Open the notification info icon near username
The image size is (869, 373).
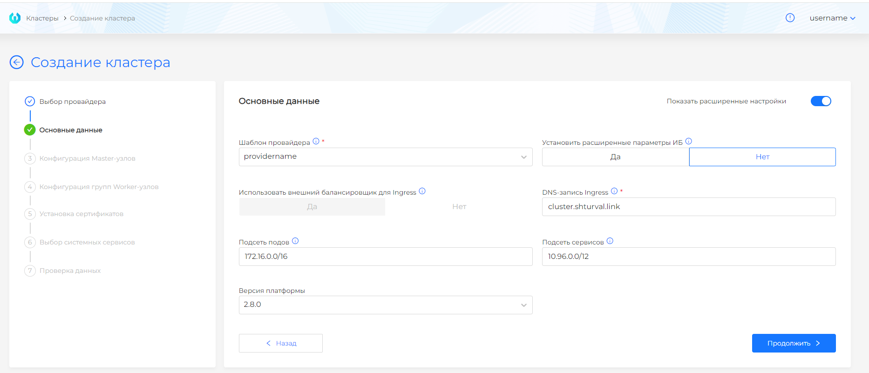[x=790, y=18]
